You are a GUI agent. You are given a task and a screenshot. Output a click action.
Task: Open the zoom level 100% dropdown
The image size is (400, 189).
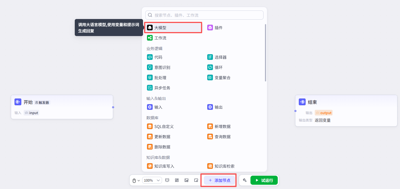[x=152, y=180]
